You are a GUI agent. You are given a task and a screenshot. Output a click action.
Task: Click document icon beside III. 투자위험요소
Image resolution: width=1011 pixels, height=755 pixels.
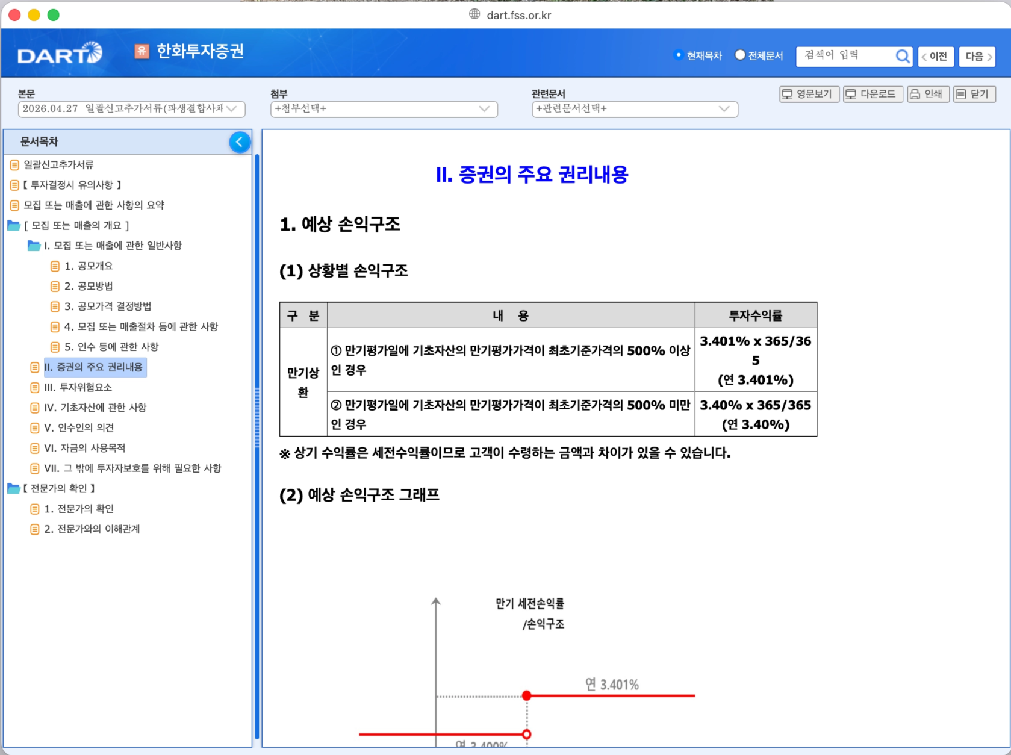[x=35, y=388]
